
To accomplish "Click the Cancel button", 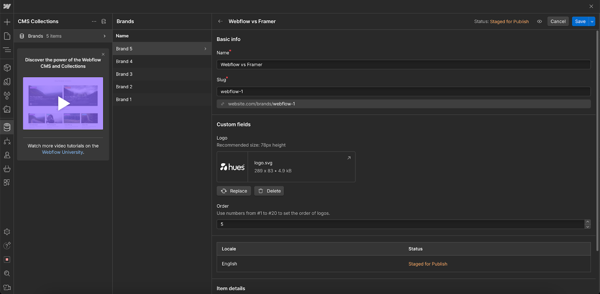I will (558, 21).
